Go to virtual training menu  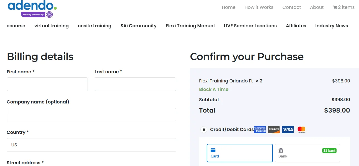click(x=51, y=26)
